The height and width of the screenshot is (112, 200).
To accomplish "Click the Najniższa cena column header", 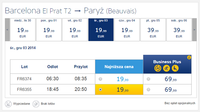I will 119,66.
